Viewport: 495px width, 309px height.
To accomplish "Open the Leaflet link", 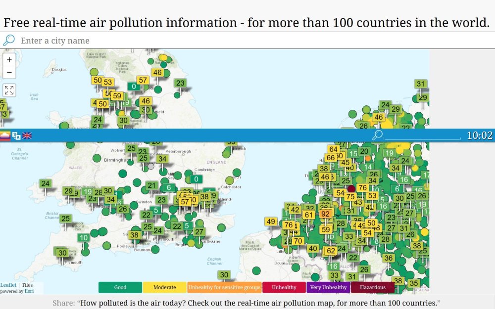I will click(x=8, y=285).
